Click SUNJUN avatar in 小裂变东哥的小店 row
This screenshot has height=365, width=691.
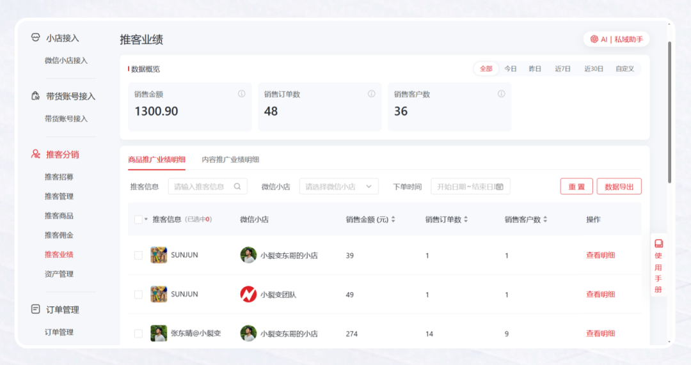[159, 255]
